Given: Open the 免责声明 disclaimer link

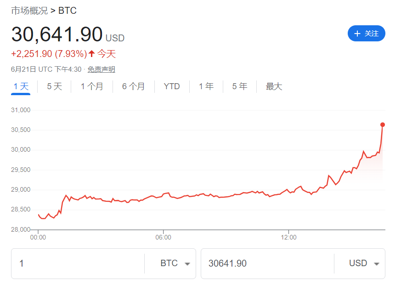Looking at the screenshot, I should pos(101,69).
